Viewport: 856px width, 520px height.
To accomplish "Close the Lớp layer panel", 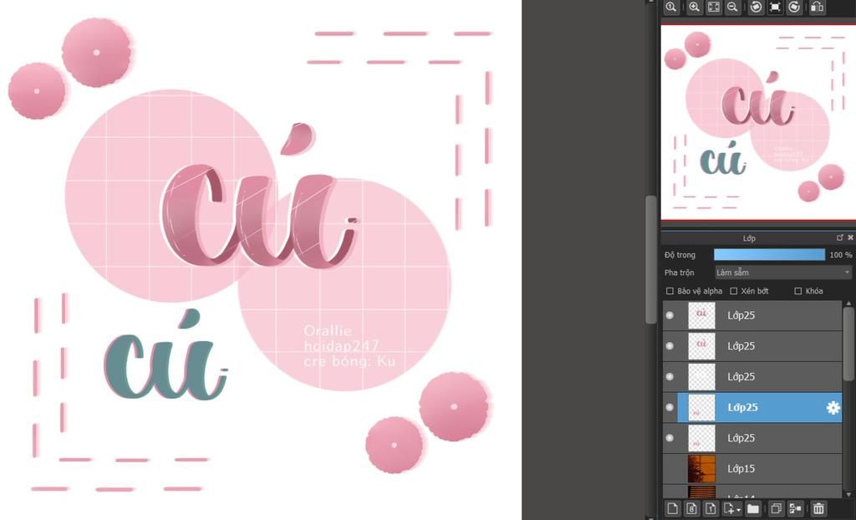I will coord(850,237).
